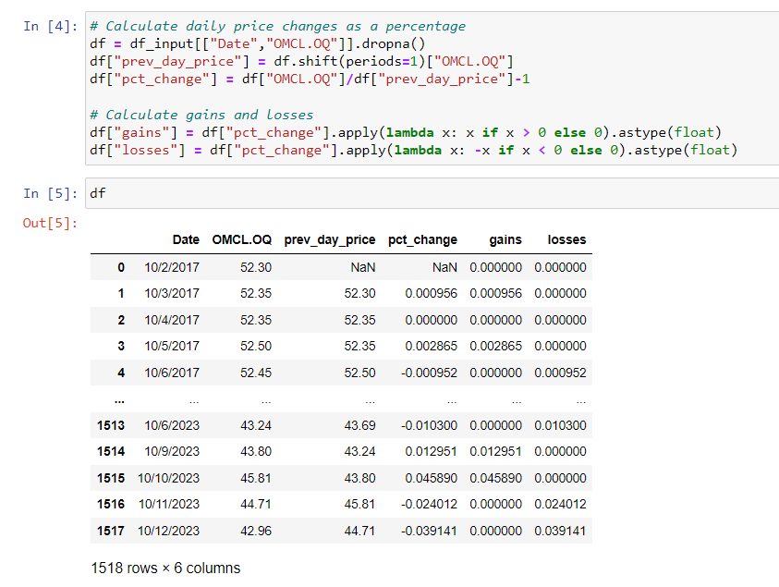Click the gains column header
The width and height of the screenshot is (779, 587).
click(505, 239)
